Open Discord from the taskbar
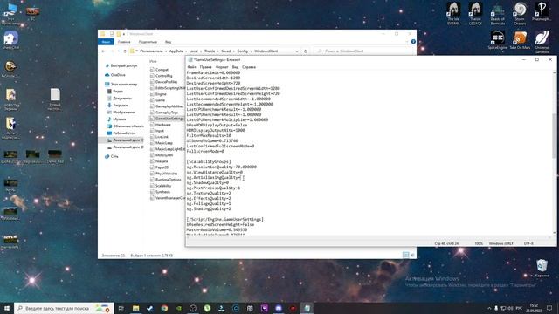 pyautogui.click(x=279, y=308)
